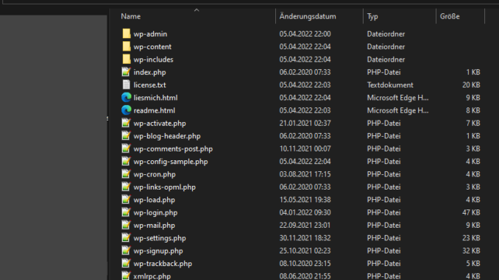Select the wp-comments-post.php file name
This screenshot has width=499, height=280.
pos(173,148)
